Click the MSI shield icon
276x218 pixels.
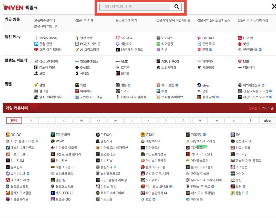coord(240,61)
